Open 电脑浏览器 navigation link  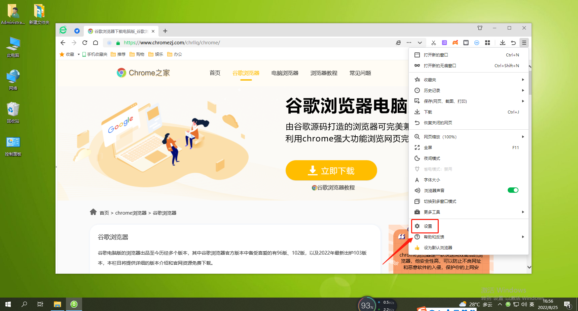tap(285, 73)
